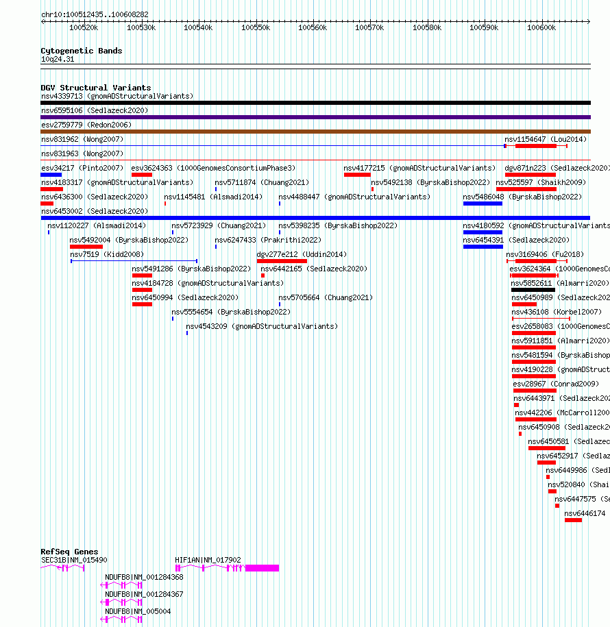Click nsv5492138 (ByrskaBishop2022) label
610x627 pixels.
coord(430,182)
